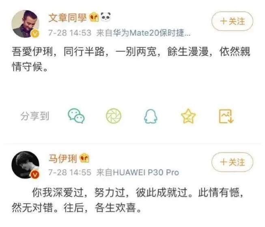The width and height of the screenshot is (265, 227).
Task: Share the post to QQ penguin icon
Action: 151,116
